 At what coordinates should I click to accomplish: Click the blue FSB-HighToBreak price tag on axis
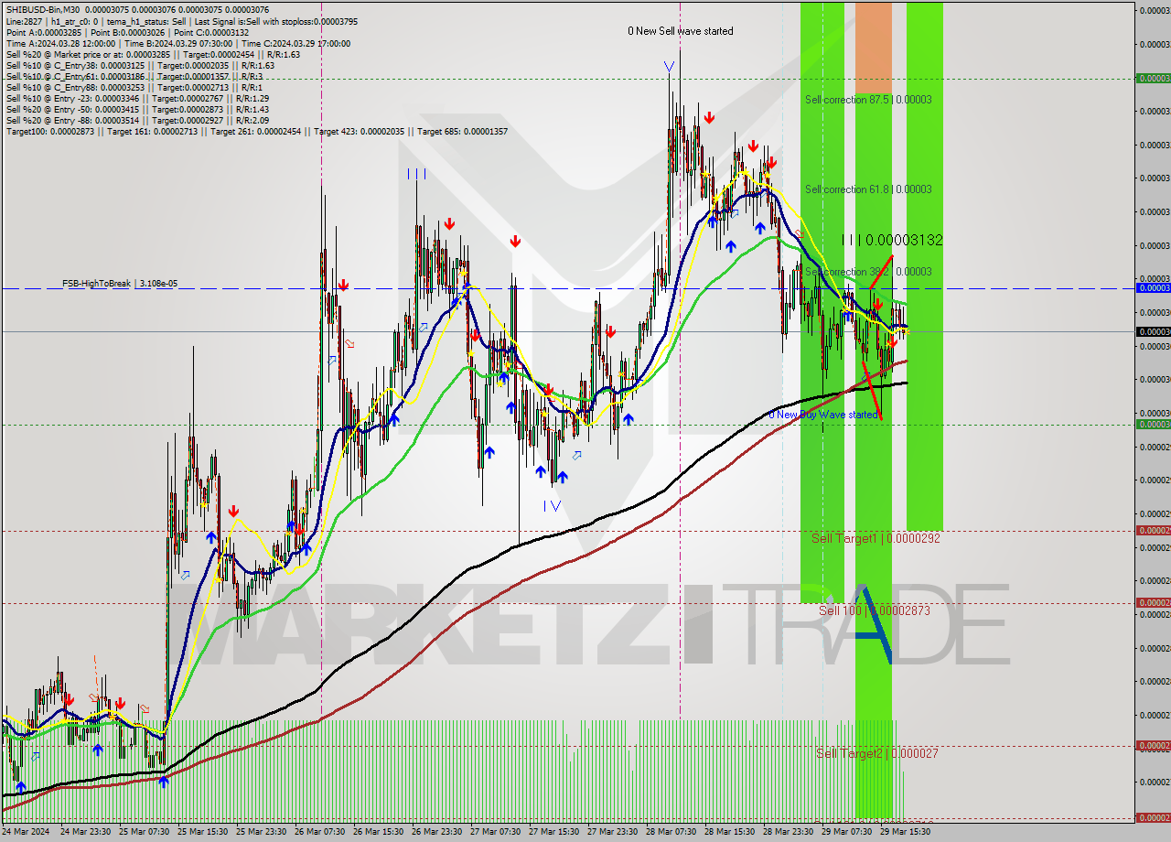1153,288
